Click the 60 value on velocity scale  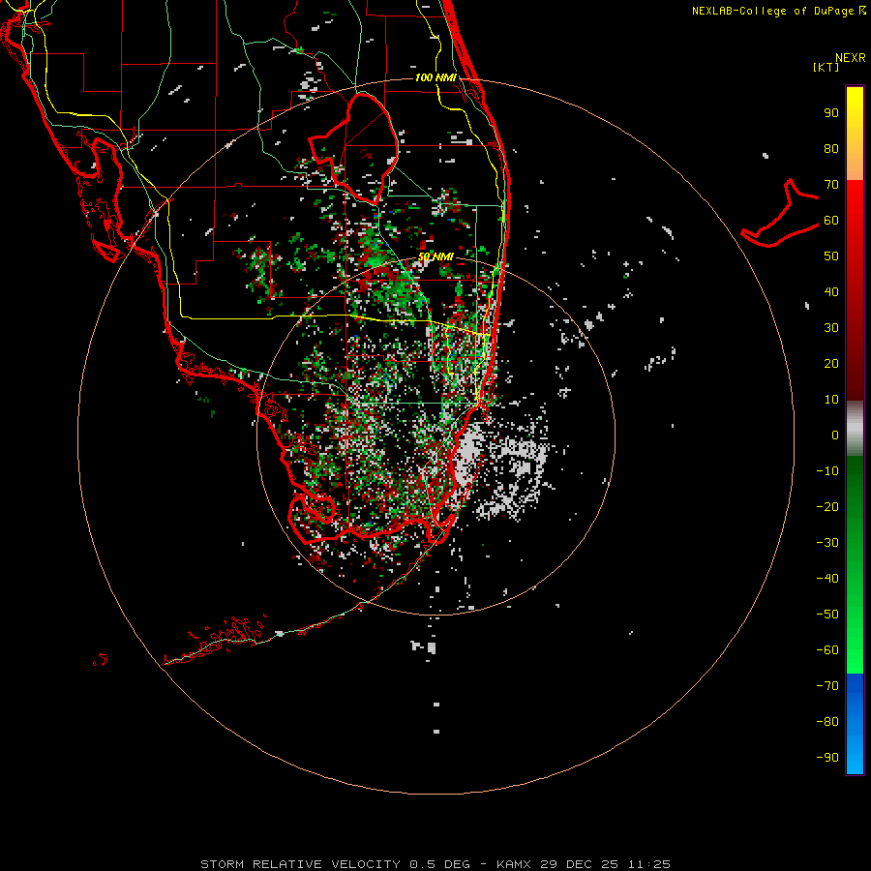pos(831,221)
